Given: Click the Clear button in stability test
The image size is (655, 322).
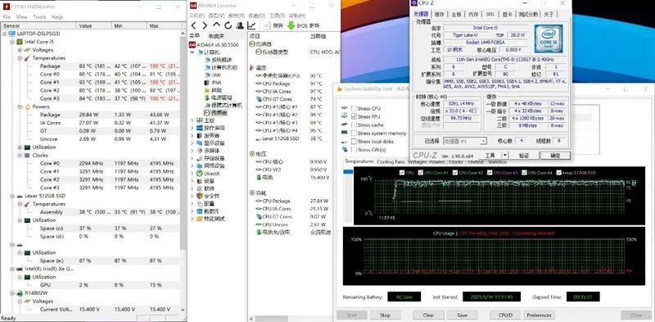Looking at the screenshot, I should (428, 315).
